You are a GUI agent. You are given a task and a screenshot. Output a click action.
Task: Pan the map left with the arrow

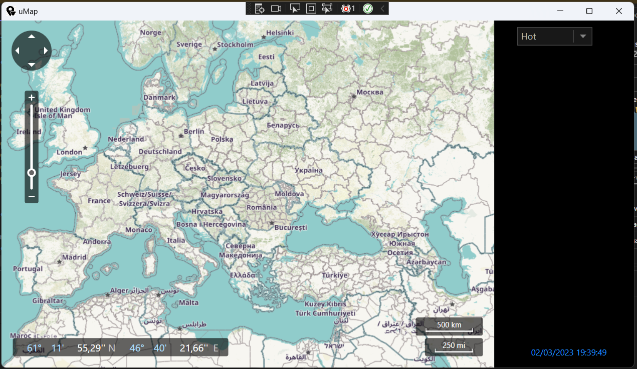[17, 51]
